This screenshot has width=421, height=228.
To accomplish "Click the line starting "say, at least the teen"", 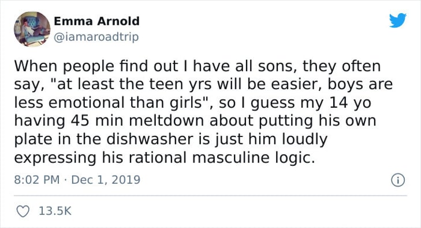I will click(x=203, y=84).
